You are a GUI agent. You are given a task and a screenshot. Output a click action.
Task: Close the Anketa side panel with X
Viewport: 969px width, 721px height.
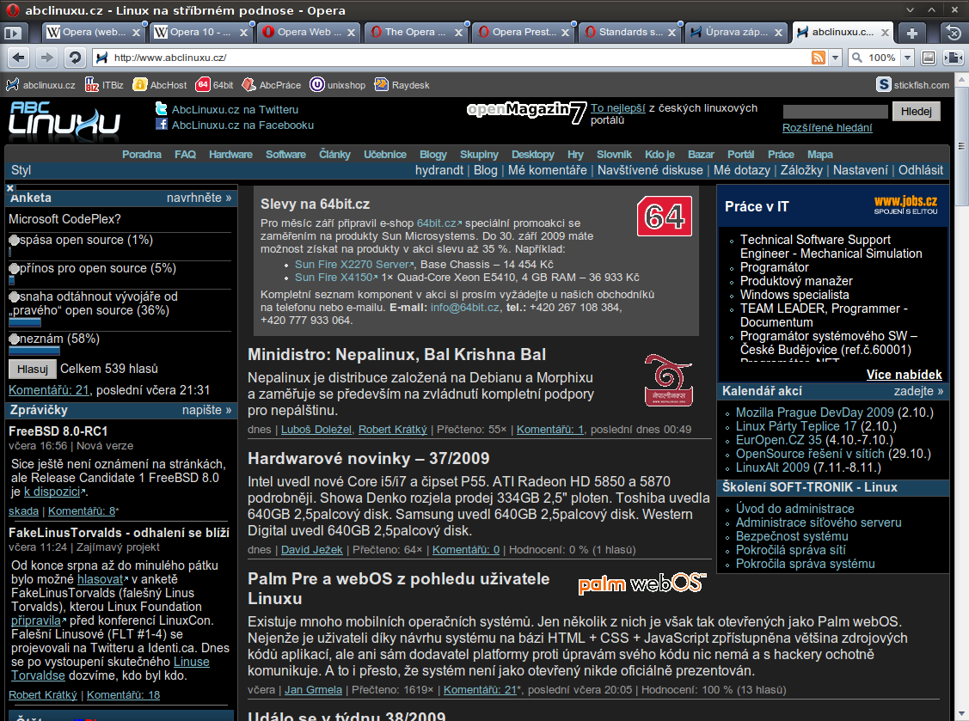click(x=10, y=188)
